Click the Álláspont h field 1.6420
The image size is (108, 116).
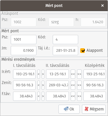click(93, 22)
